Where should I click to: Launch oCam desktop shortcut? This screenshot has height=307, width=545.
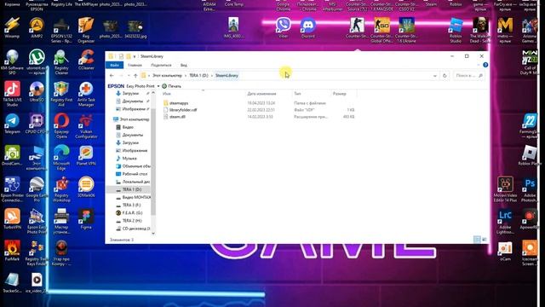(505, 252)
